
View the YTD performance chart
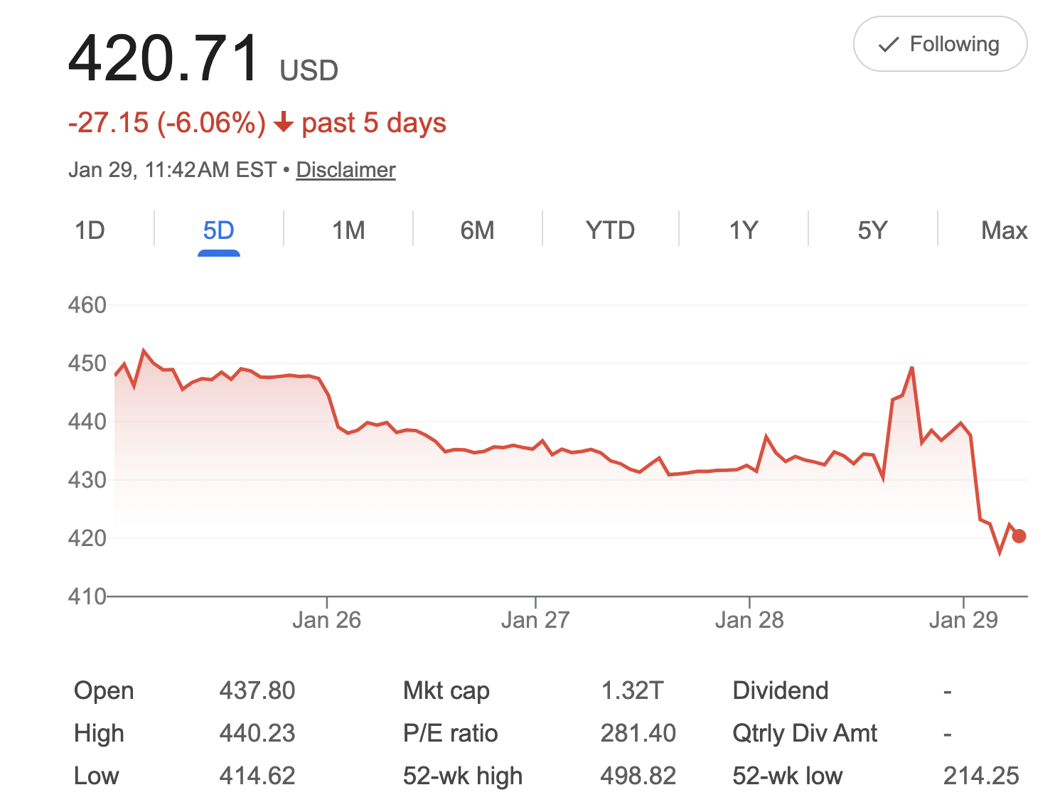tap(610, 230)
